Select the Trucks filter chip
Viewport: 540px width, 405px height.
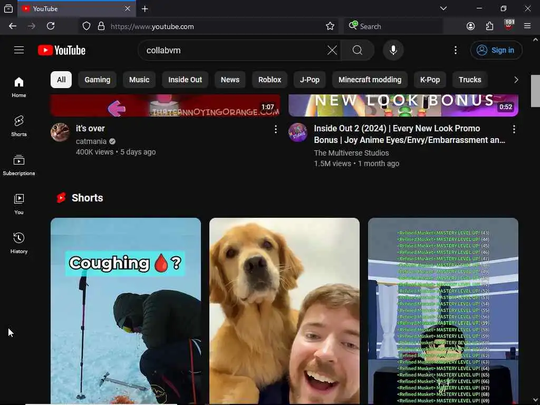470,80
